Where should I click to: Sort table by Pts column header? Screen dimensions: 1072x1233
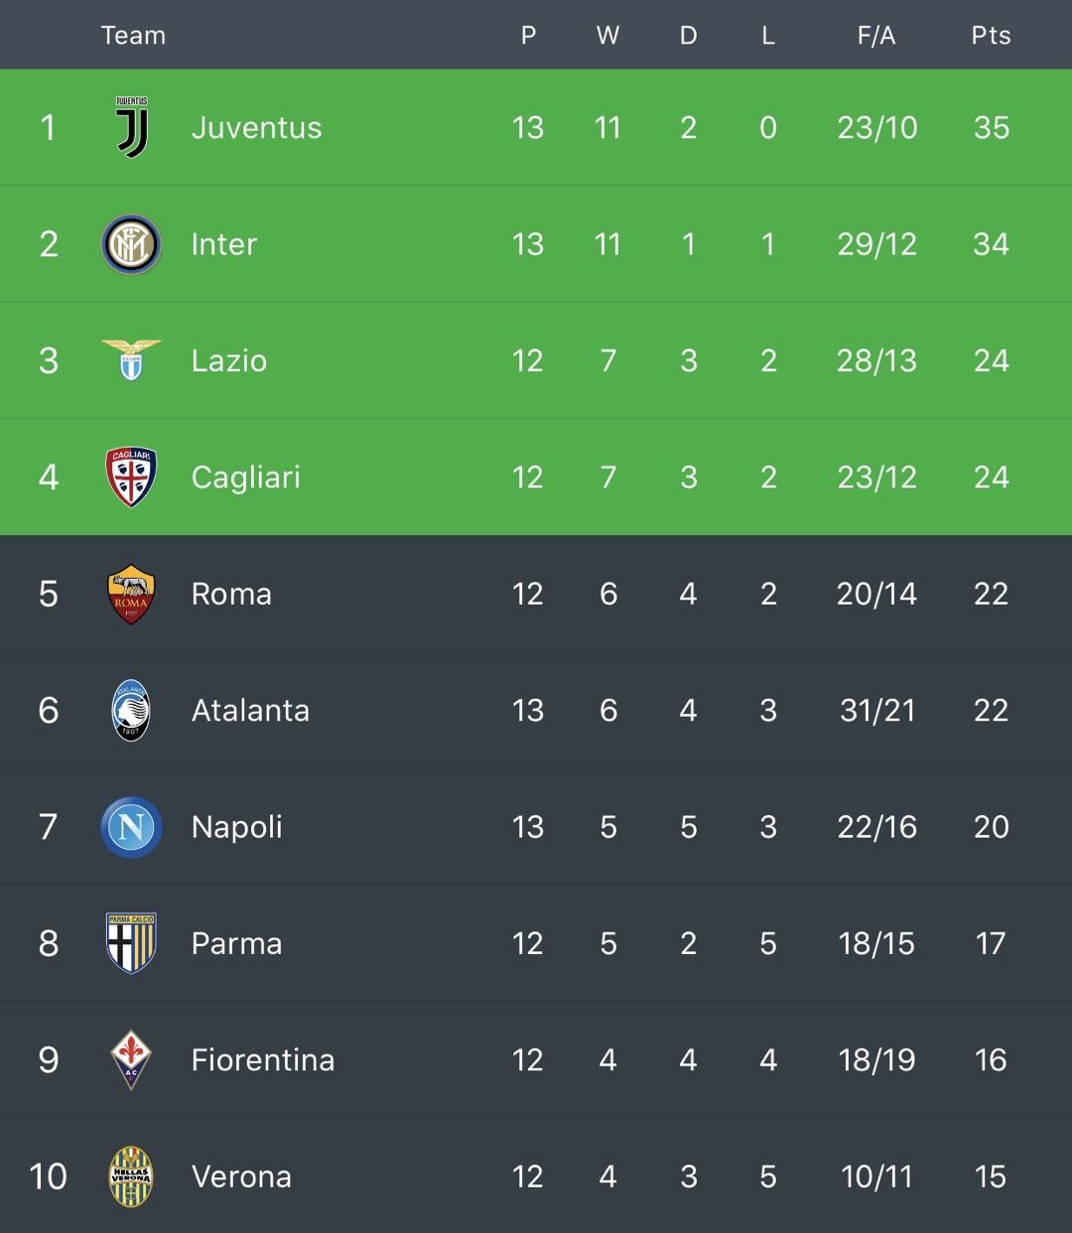click(x=991, y=36)
